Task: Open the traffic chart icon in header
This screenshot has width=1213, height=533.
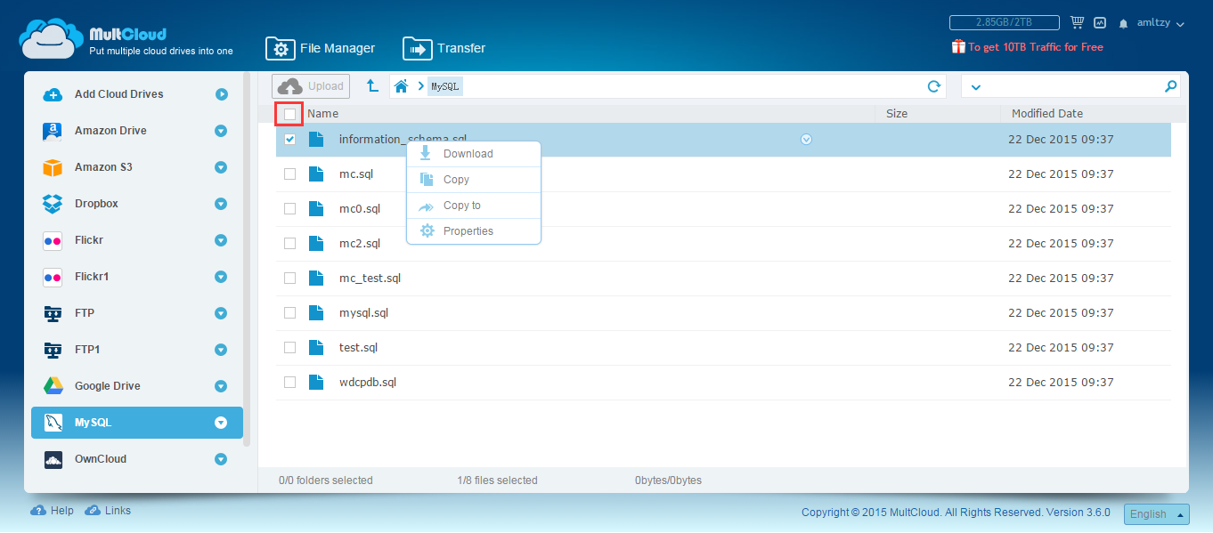Action: (1100, 23)
